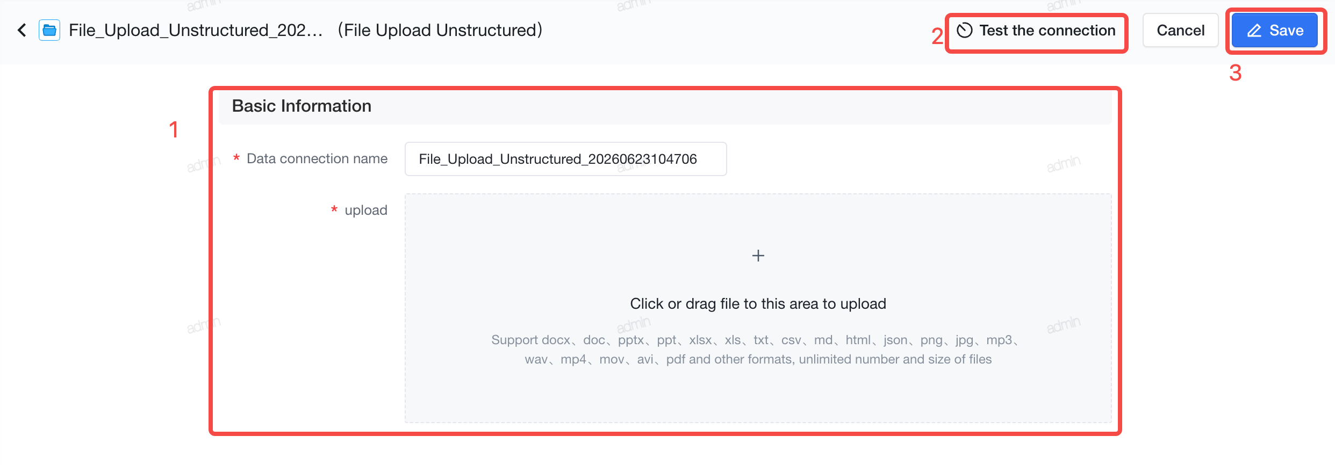Click 'Click or drag file to this area' text
Viewport: 1335px width, 465px height.
click(758, 304)
